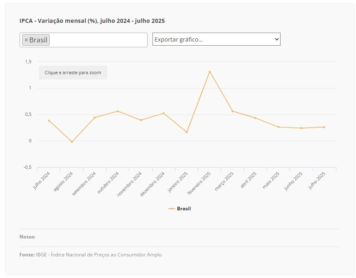Image resolution: width=356 pixels, height=278 pixels.
Task: Click the novembro 2024 data point marker
Action: (141, 120)
